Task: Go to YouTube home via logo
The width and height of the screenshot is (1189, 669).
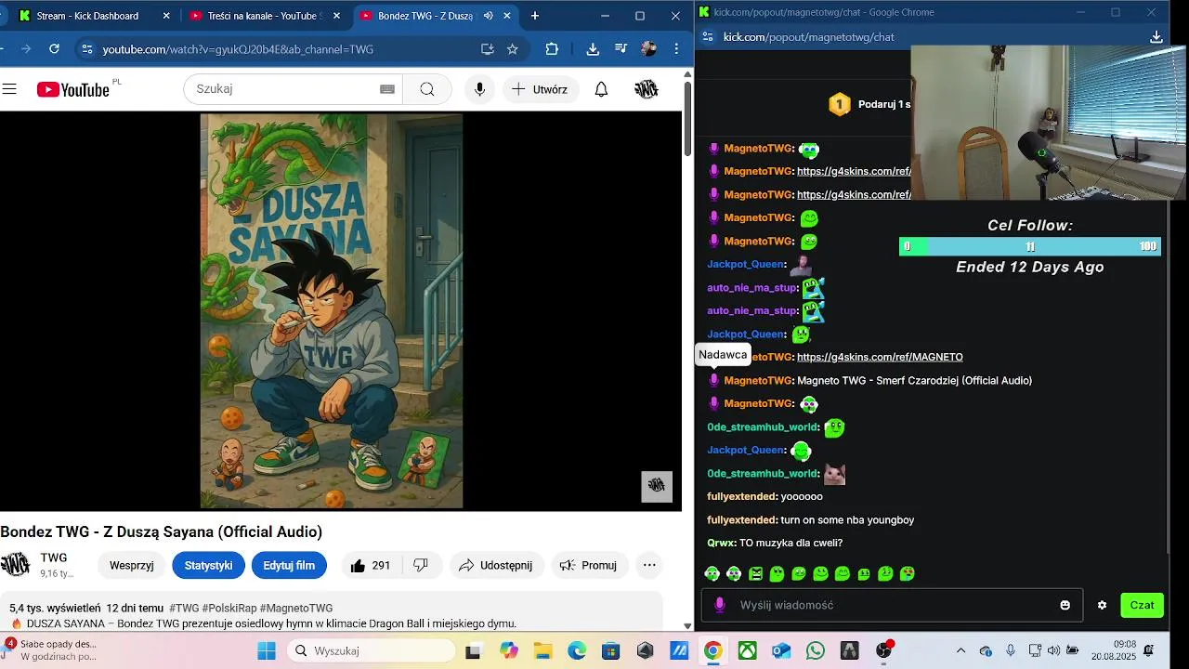Action: point(73,89)
